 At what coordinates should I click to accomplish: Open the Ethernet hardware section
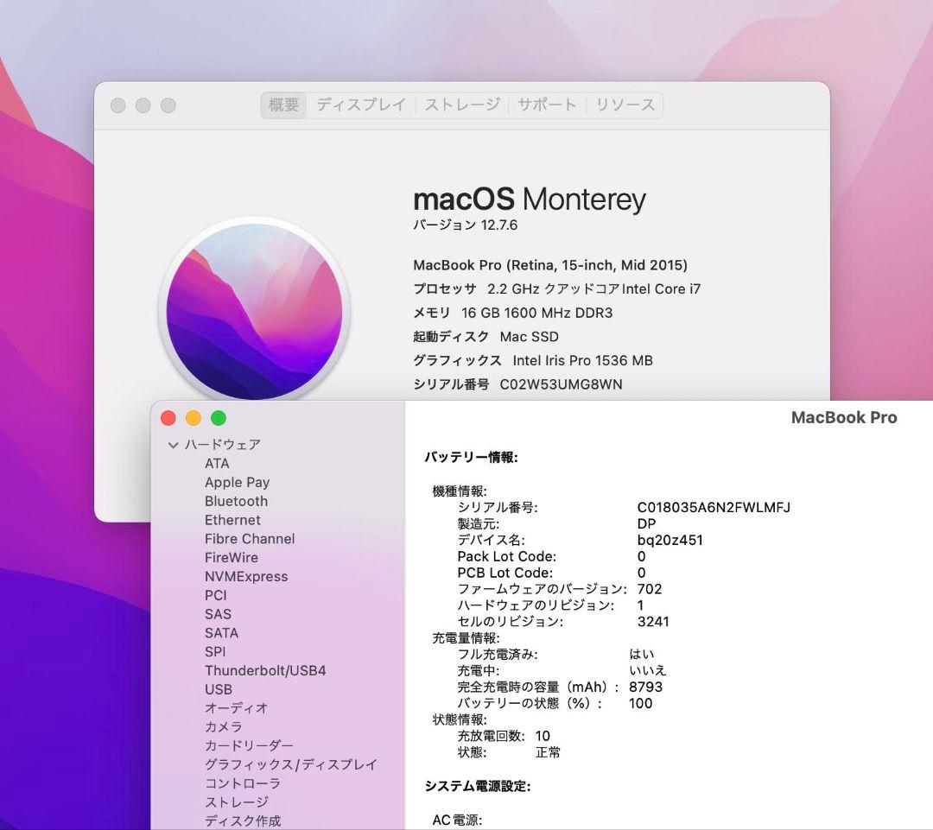pos(232,520)
